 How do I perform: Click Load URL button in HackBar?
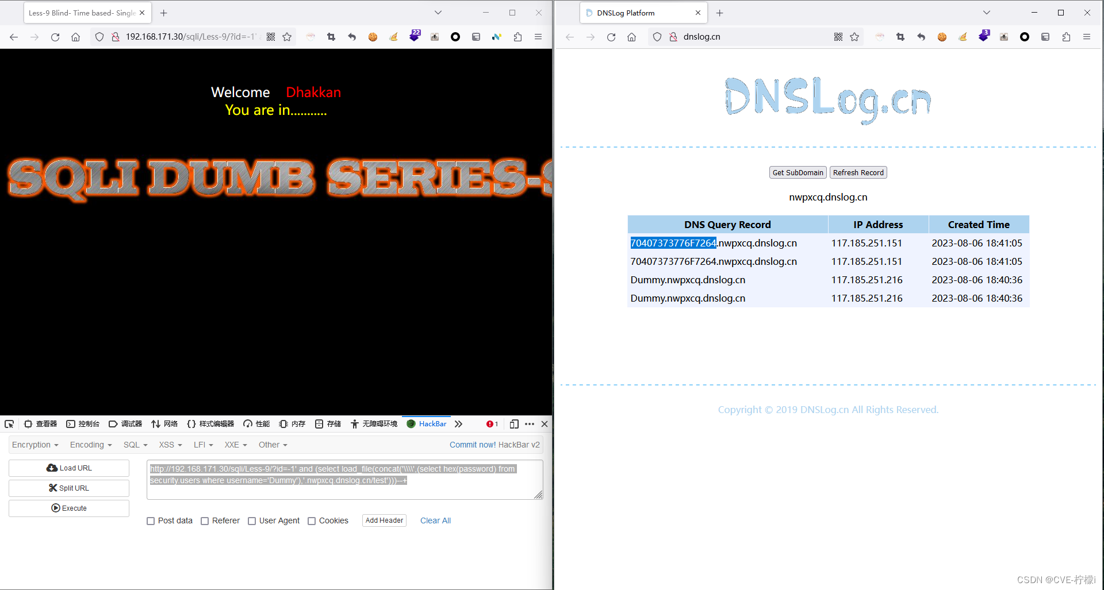pyautogui.click(x=69, y=468)
